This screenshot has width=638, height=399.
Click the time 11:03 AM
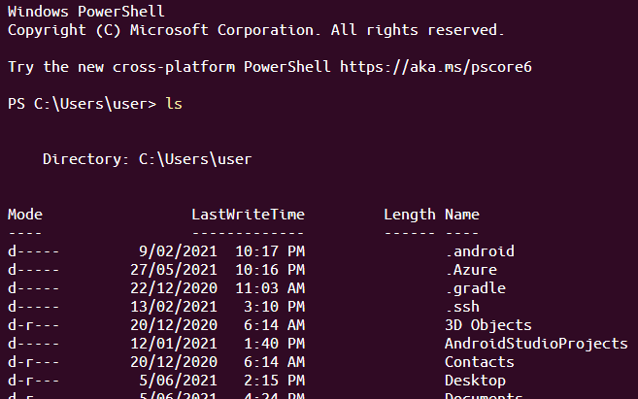(270, 288)
